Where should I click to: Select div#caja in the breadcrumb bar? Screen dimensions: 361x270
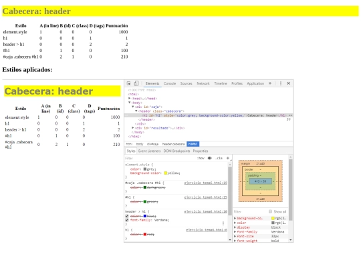152,144
